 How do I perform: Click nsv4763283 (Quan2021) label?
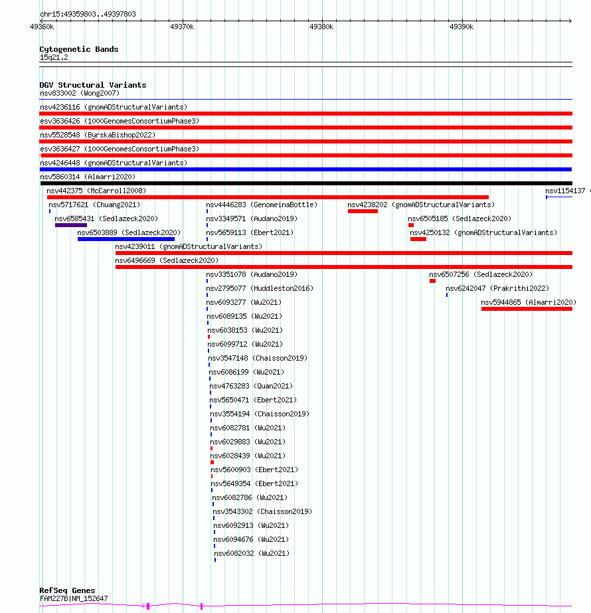251,386
